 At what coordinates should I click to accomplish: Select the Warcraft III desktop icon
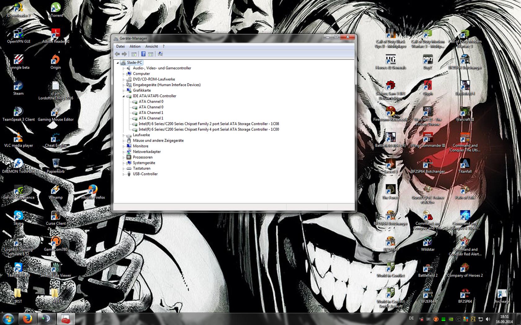click(x=465, y=114)
